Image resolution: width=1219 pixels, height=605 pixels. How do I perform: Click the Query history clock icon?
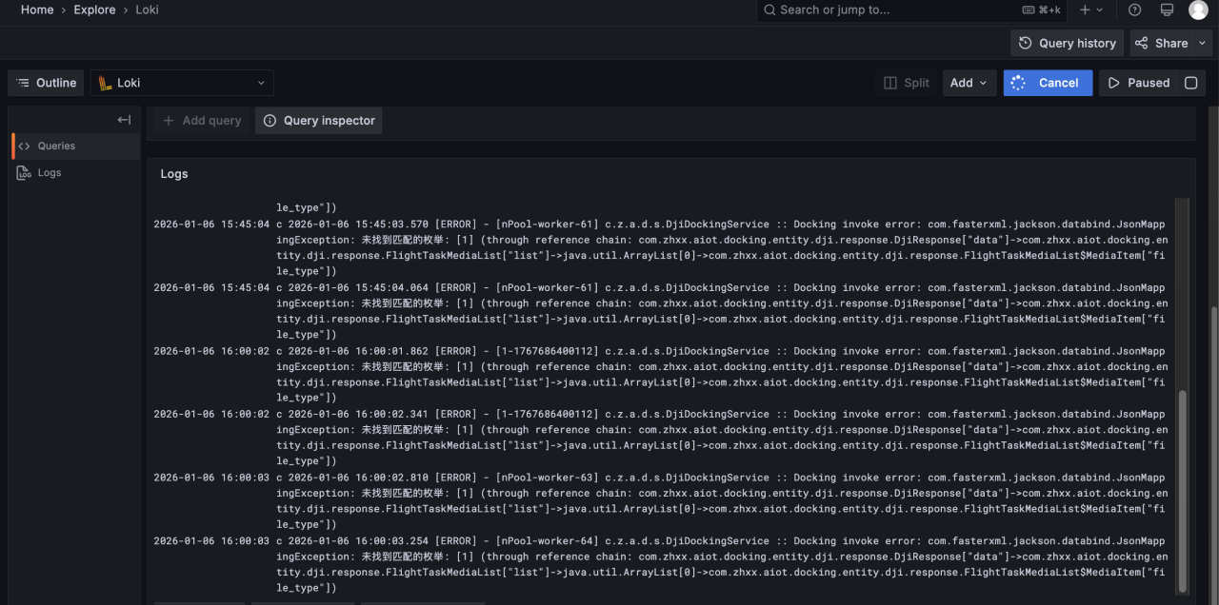coord(1026,43)
